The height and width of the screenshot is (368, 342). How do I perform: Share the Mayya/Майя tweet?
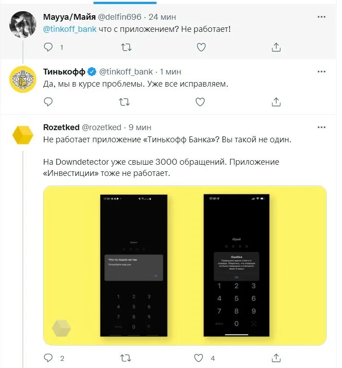[276, 47]
